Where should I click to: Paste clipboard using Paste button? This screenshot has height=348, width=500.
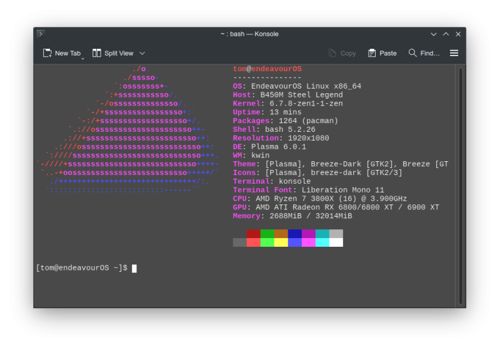click(x=382, y=53)
